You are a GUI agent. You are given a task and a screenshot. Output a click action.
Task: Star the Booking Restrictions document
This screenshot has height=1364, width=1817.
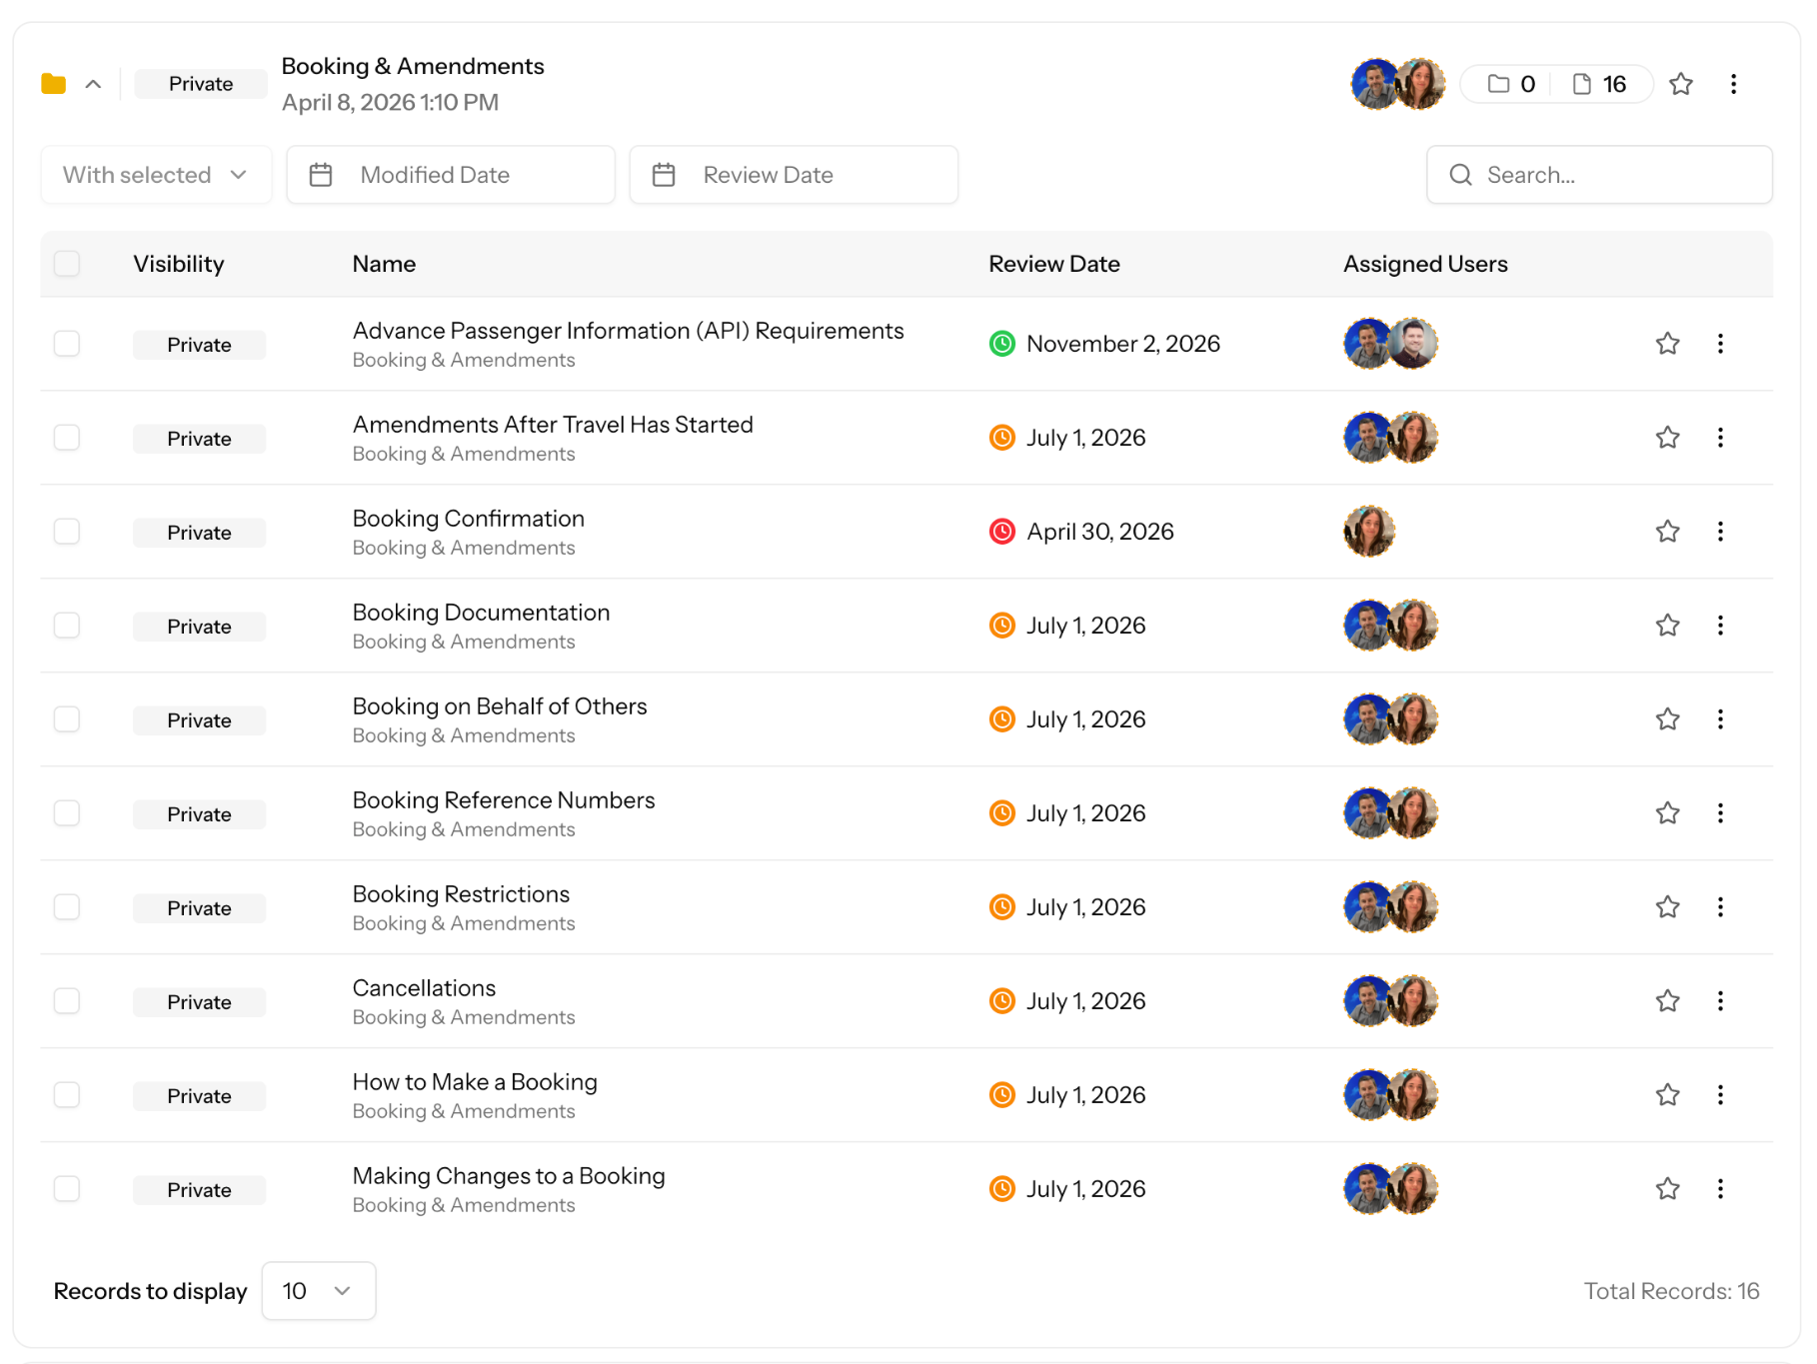tap(1667, 907)
